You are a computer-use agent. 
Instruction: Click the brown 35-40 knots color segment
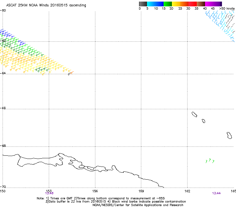tap(201, 4)
